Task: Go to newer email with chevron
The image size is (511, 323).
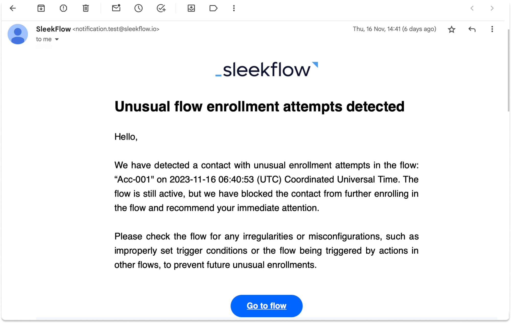Action: point(472,8)
